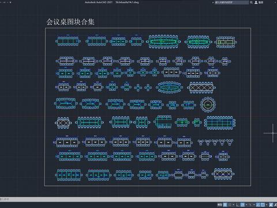Click in the title bar search input field
The height and width of the screenshot is (208, 277).
coord(231,2)
